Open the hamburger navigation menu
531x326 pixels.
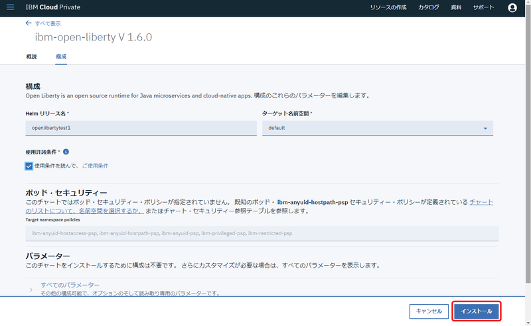pyautogui.click(x=11, y=7)
